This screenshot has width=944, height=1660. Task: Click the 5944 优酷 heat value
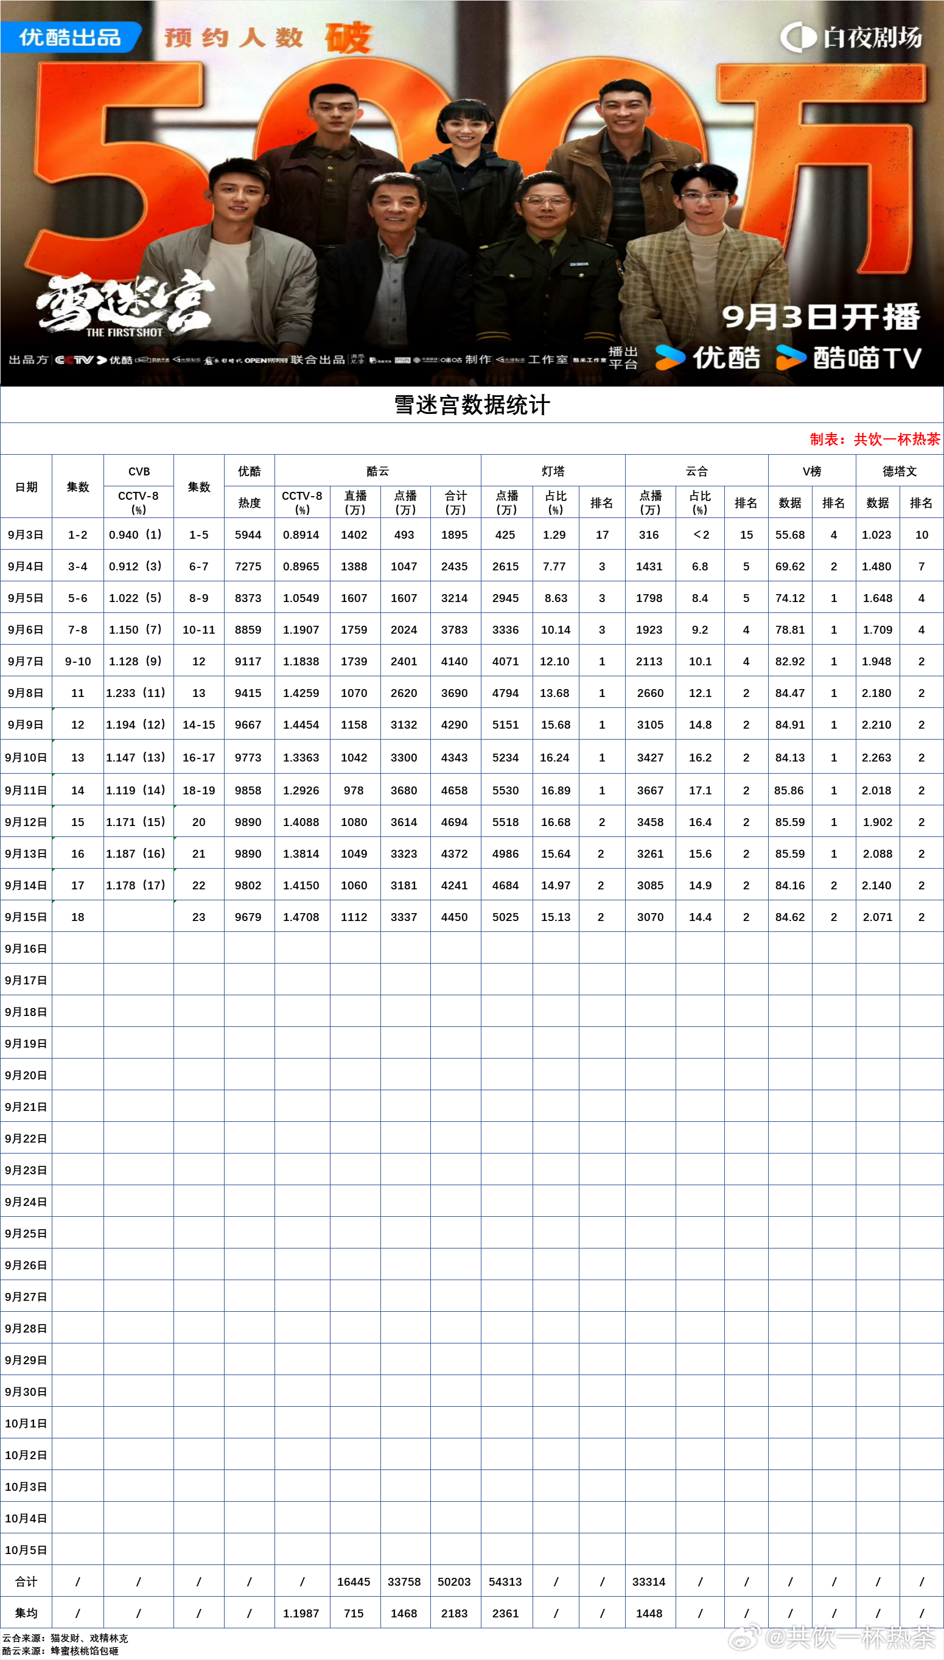point(250,534)
